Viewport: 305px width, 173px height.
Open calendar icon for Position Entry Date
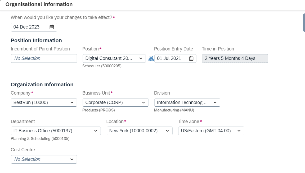(191, 59)
